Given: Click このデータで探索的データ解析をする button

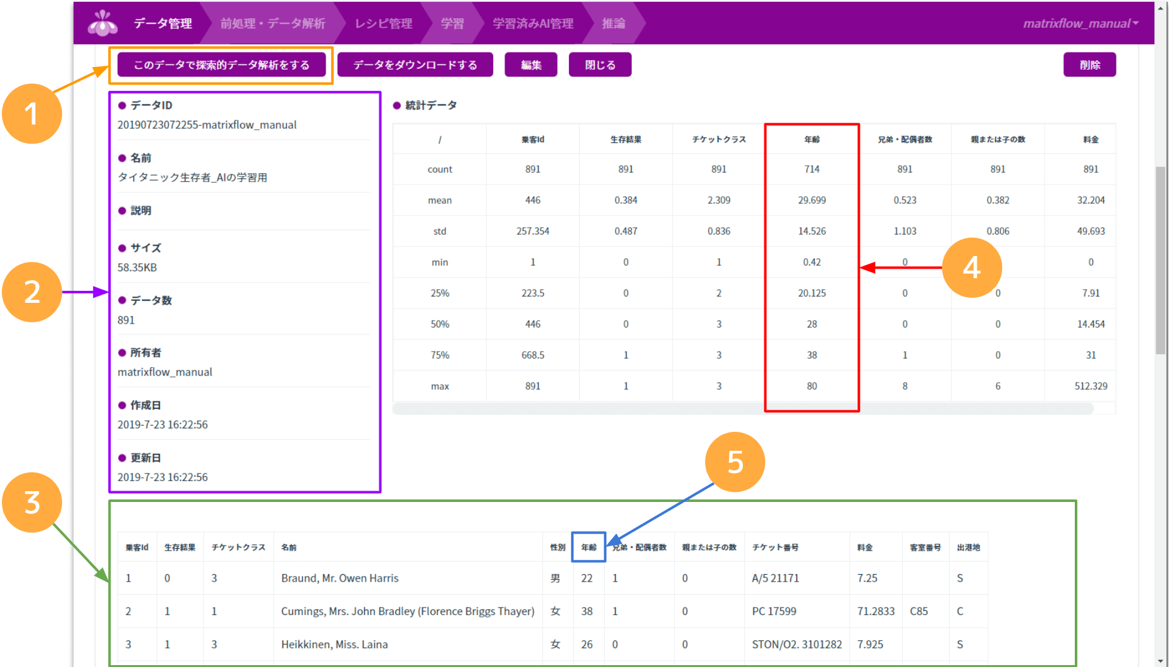Looking at the screenshot, I should pyautogui.click(x=221, y=64).
